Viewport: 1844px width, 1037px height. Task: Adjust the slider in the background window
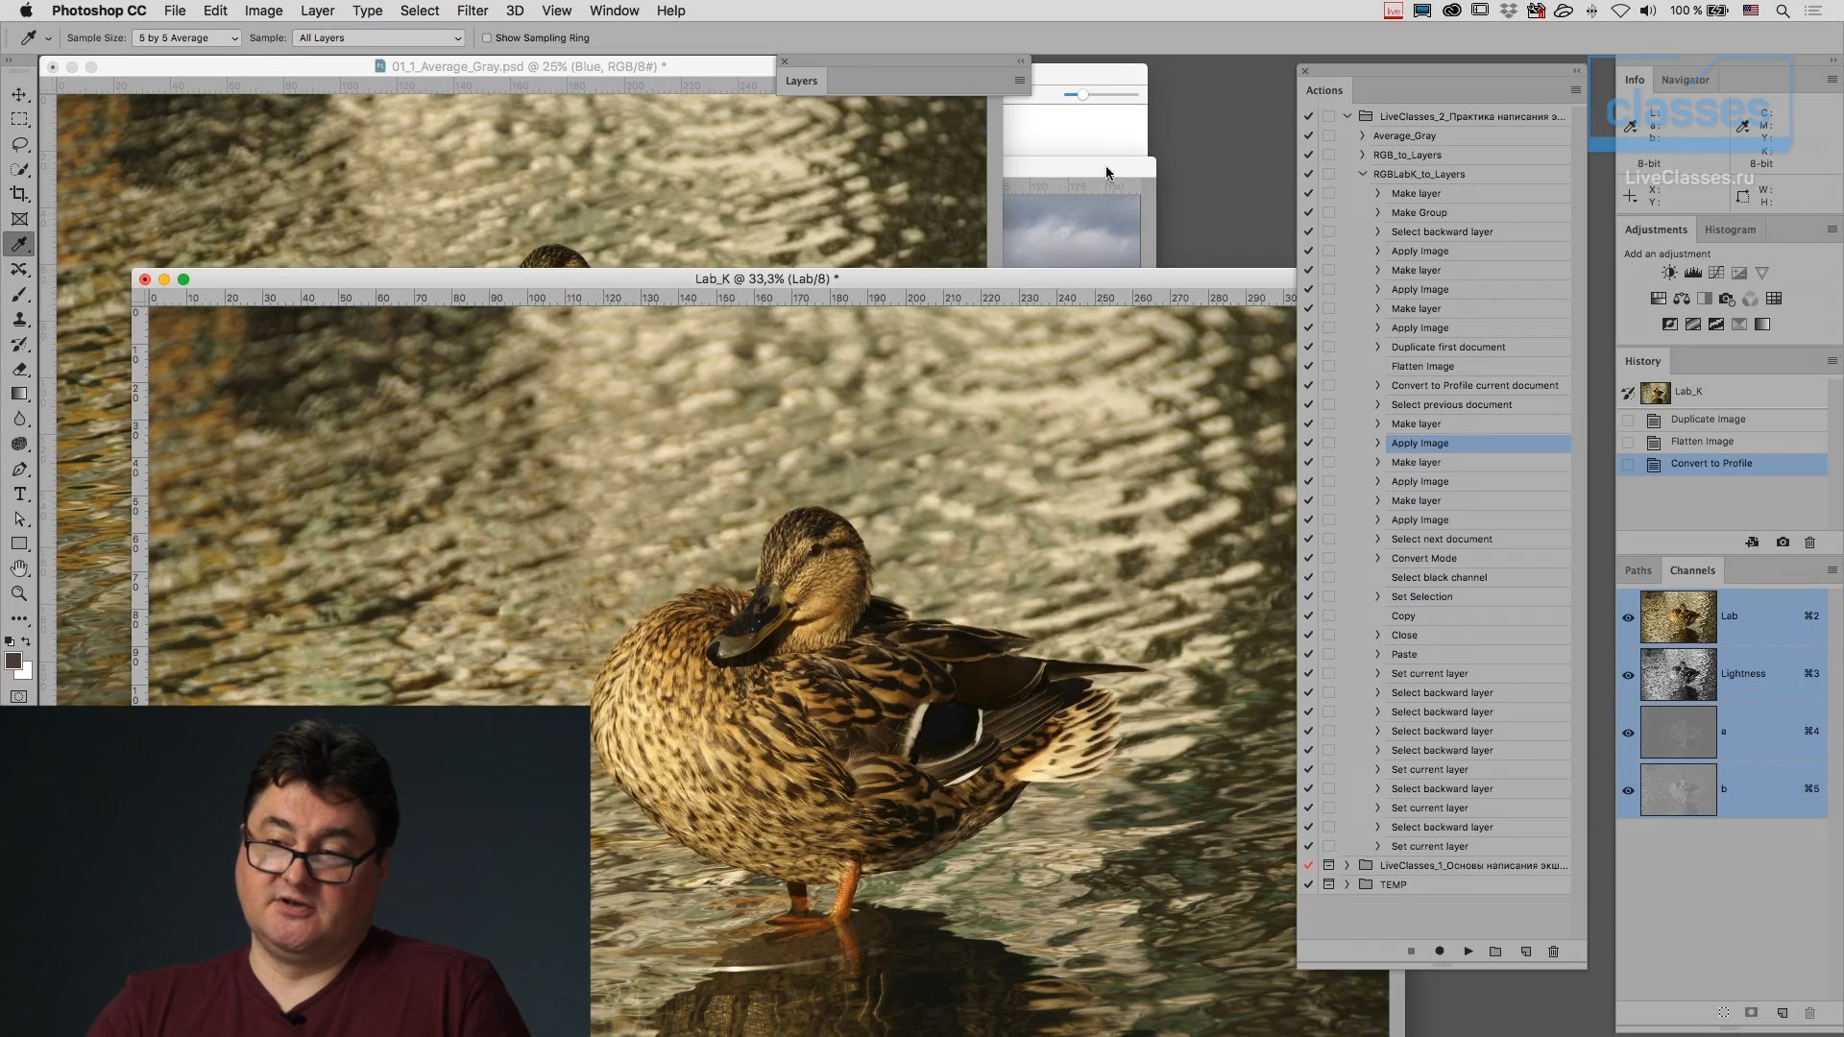1082,94
